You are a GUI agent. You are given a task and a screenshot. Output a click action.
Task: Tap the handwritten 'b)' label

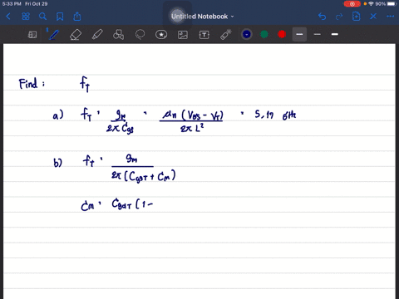click(x=57, y=163)
